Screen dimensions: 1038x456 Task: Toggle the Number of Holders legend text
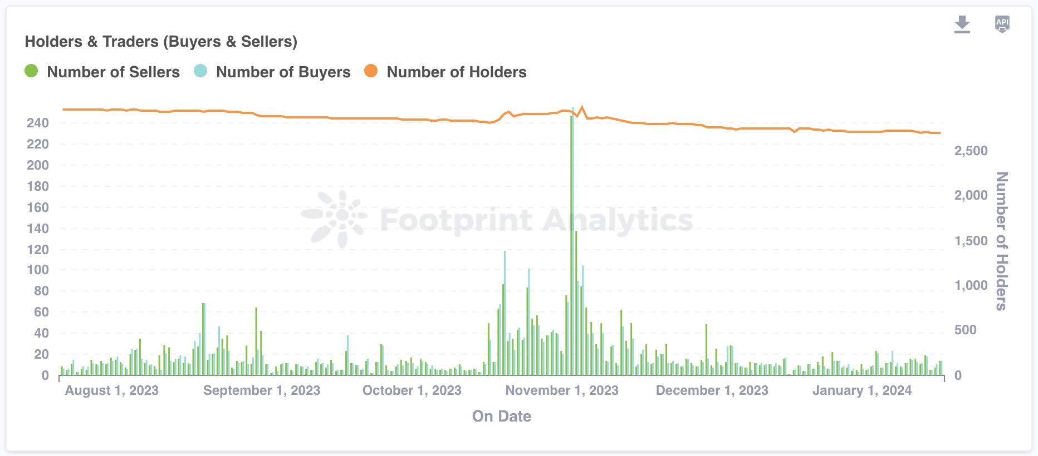pyautogui.click(x=456, y=72)
